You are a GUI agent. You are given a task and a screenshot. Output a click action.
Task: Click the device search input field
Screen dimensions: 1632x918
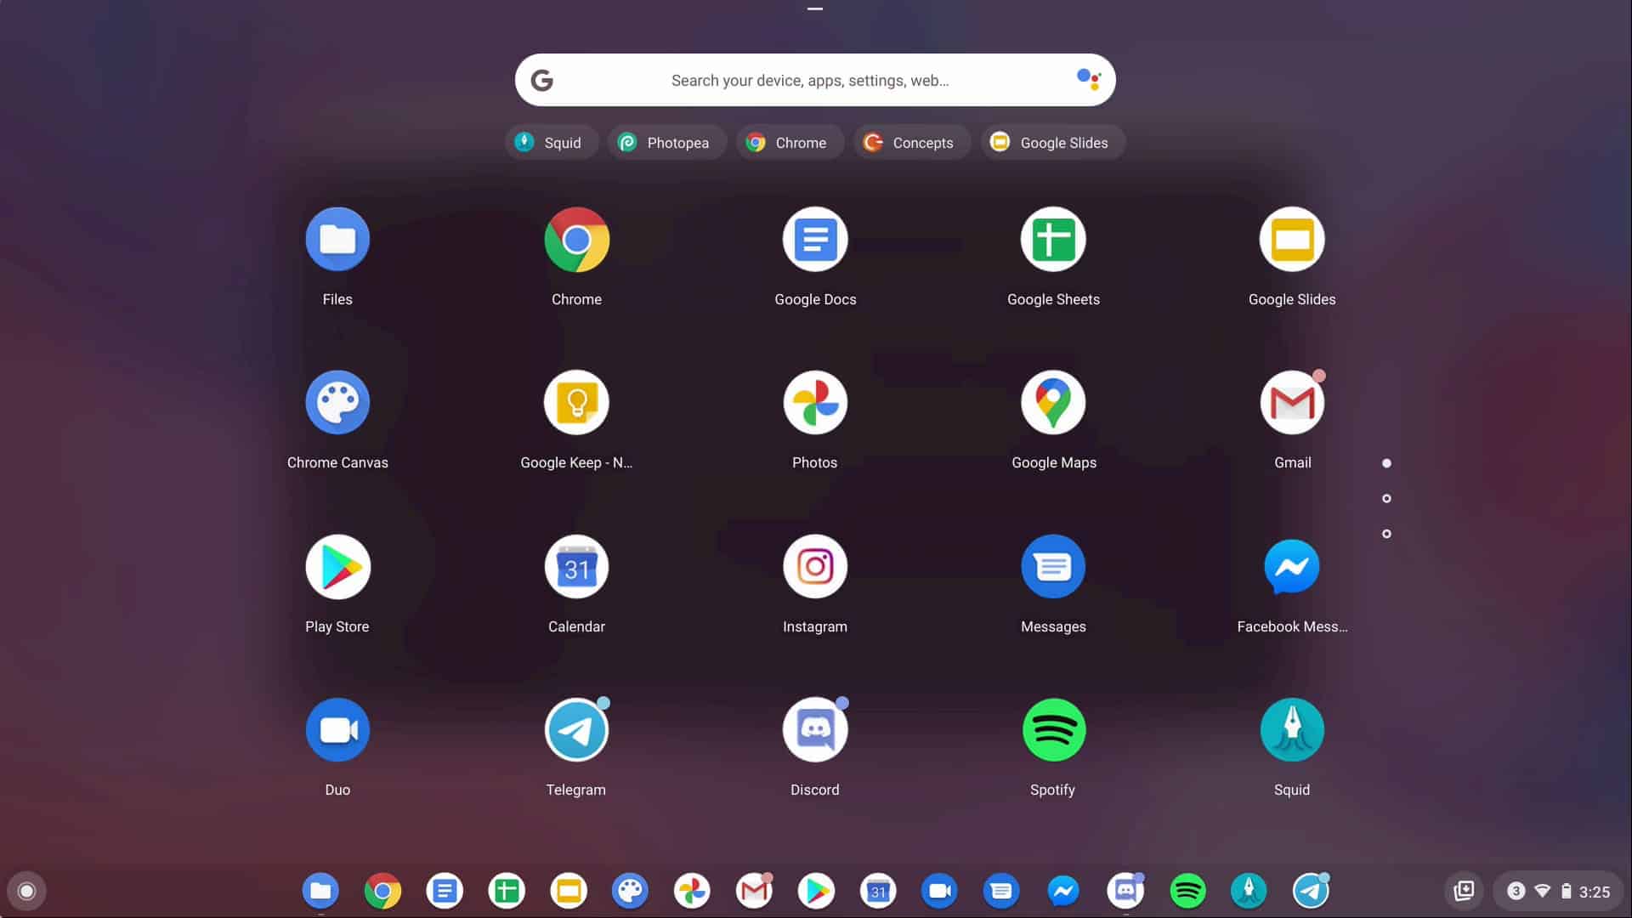click(x=807, y=80)
